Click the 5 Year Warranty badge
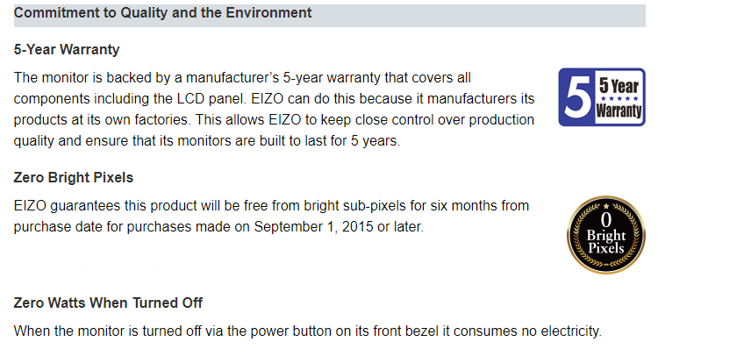Screen dimensions: 744x356 pyautogui.click(x=602, y=97)
